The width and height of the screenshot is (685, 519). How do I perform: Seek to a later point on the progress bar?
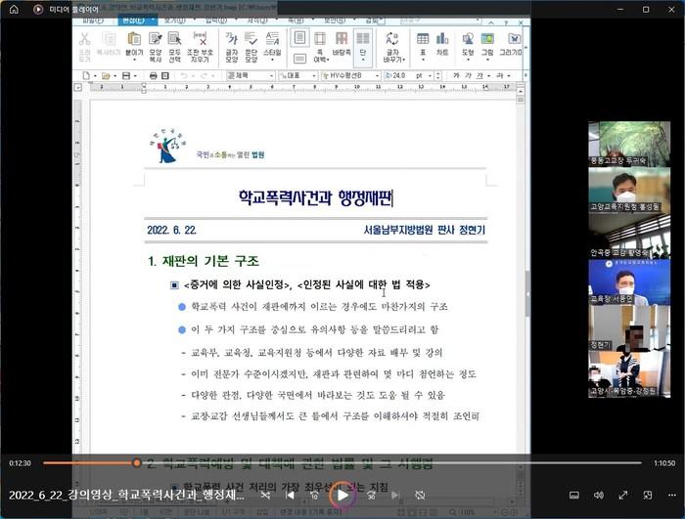(391, 462)
